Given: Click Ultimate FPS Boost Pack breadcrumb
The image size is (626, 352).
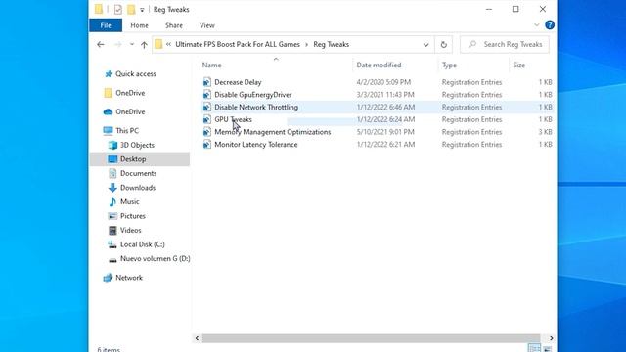Looking at the screenshot, I should 238,44.
